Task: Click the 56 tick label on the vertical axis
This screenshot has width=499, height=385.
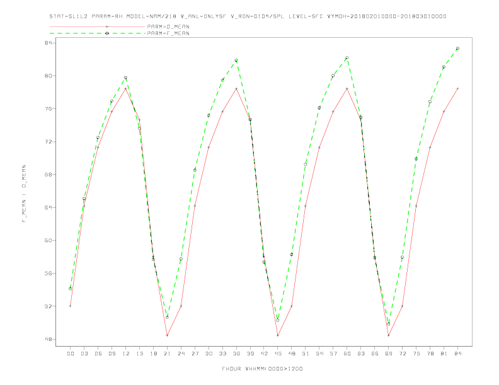Action: click(x=49, y=273)
